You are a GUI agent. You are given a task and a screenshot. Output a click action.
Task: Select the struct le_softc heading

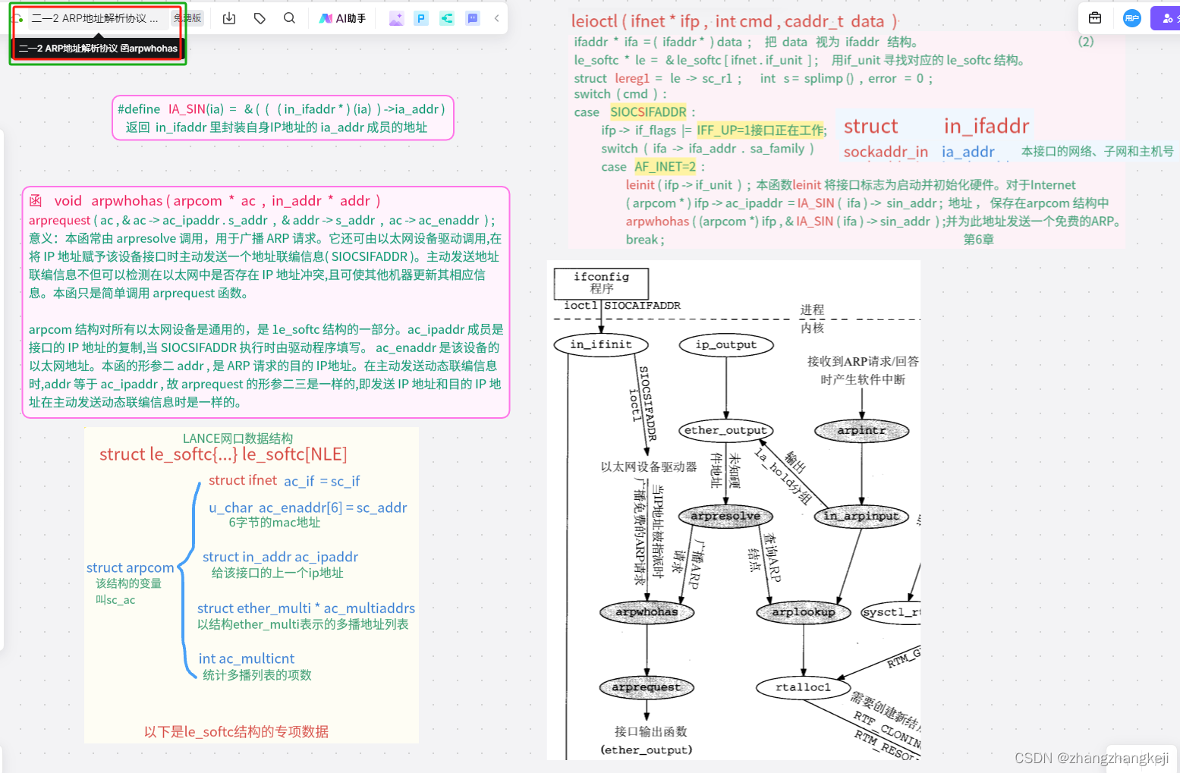click(x=223, y=454)
